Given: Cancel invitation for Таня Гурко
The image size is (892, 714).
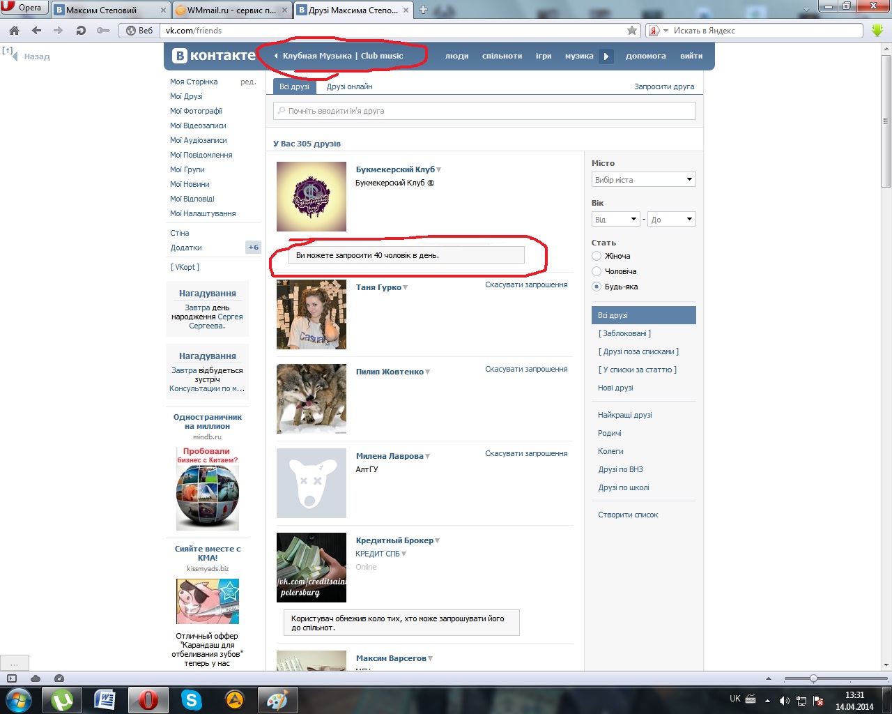Looking at the screenshot, I should click(x=526, y=284).
